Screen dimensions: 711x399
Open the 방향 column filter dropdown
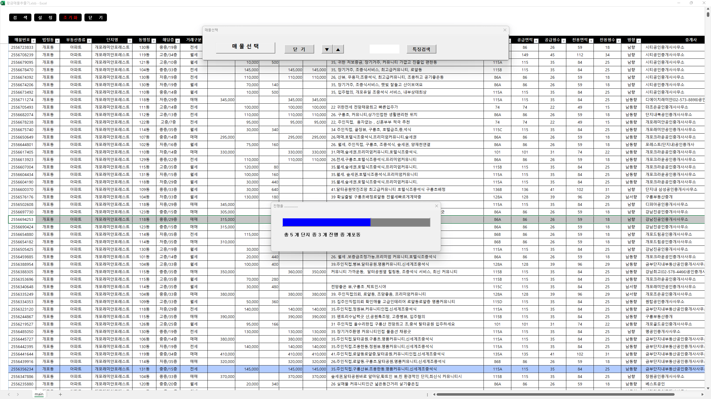(x=639, y=41)
